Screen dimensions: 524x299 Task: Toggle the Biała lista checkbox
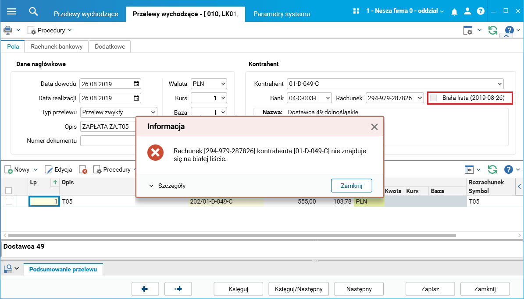433,98
